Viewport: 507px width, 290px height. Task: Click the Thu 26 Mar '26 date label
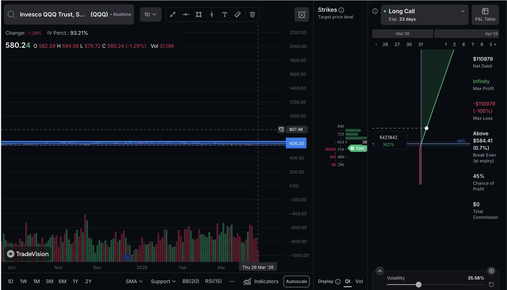click(258, 267)
